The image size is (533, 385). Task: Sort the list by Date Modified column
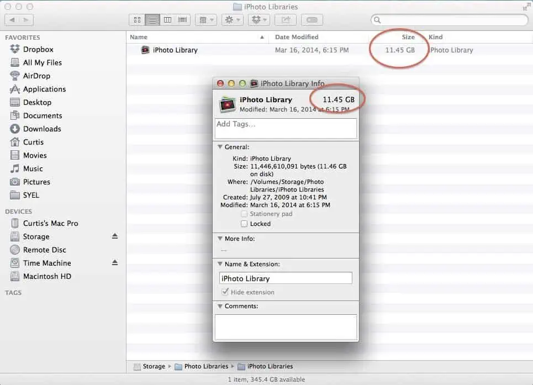click(297, 37)
